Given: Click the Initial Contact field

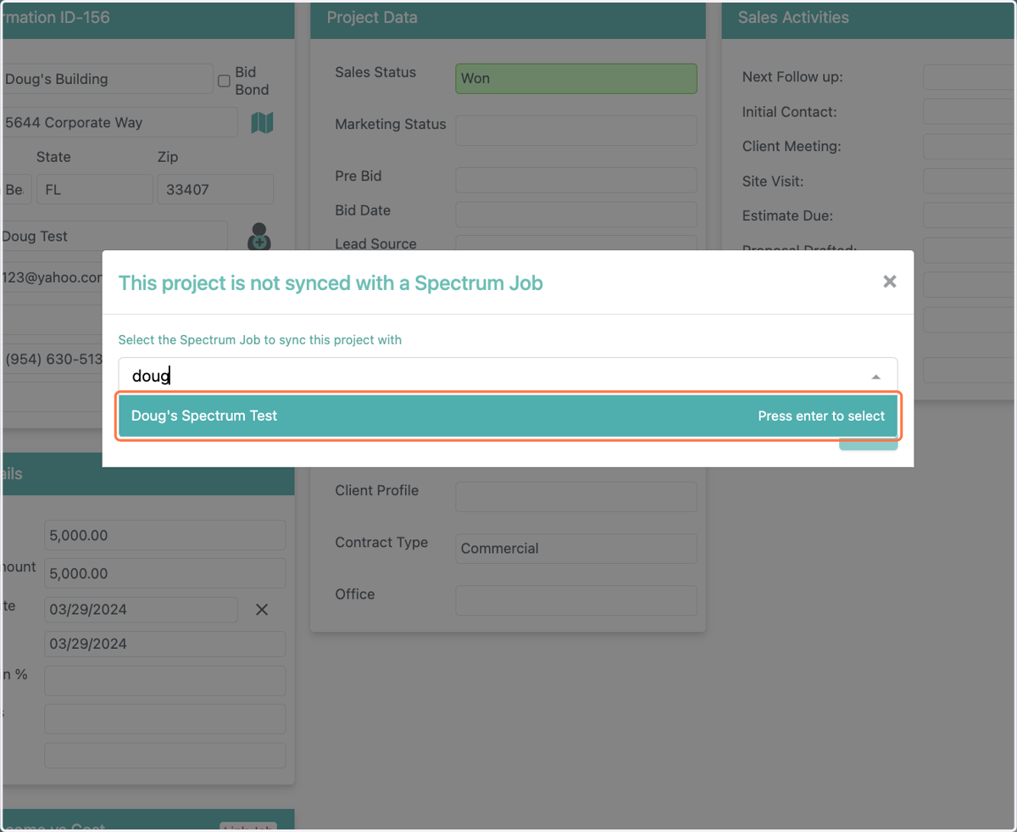Looking at the screenshot, I should 970,112.
